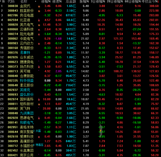
Task: Click the R marker beside 阳光电源
Action: (39, 35)
